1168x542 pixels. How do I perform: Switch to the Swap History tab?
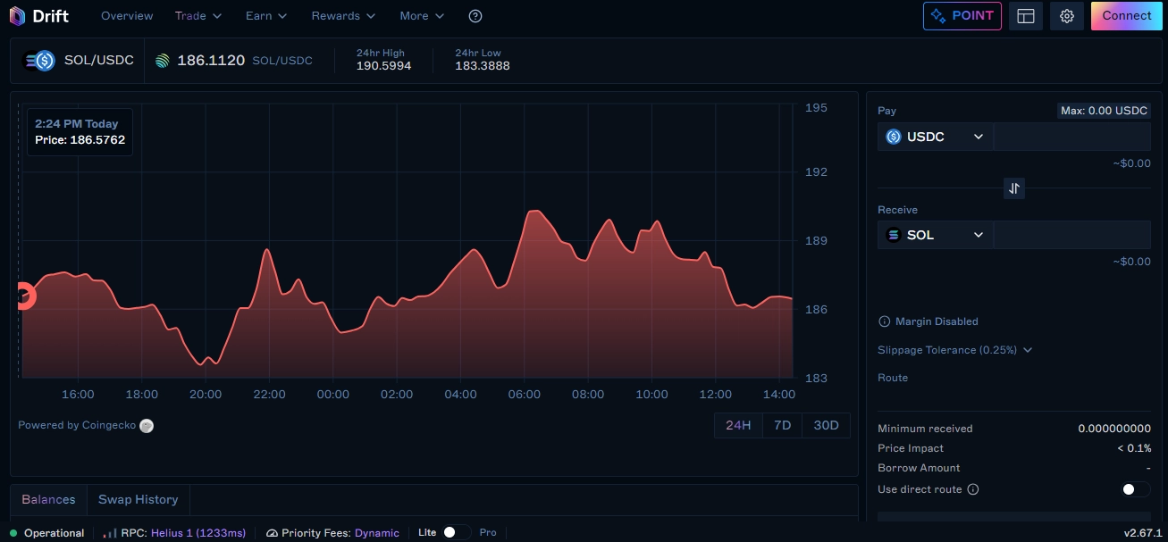click(x=138, y=500)
